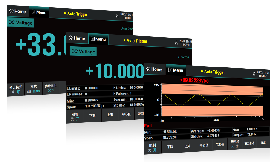This screenshot has width=277, height=162.
Task: Open Menu tab on the middle screen
Action: pos(98,39)
